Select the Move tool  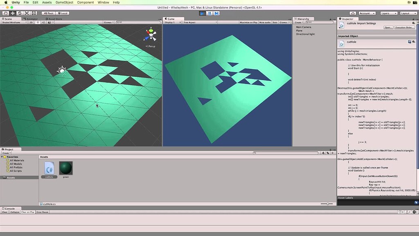[x=13, y=13]
